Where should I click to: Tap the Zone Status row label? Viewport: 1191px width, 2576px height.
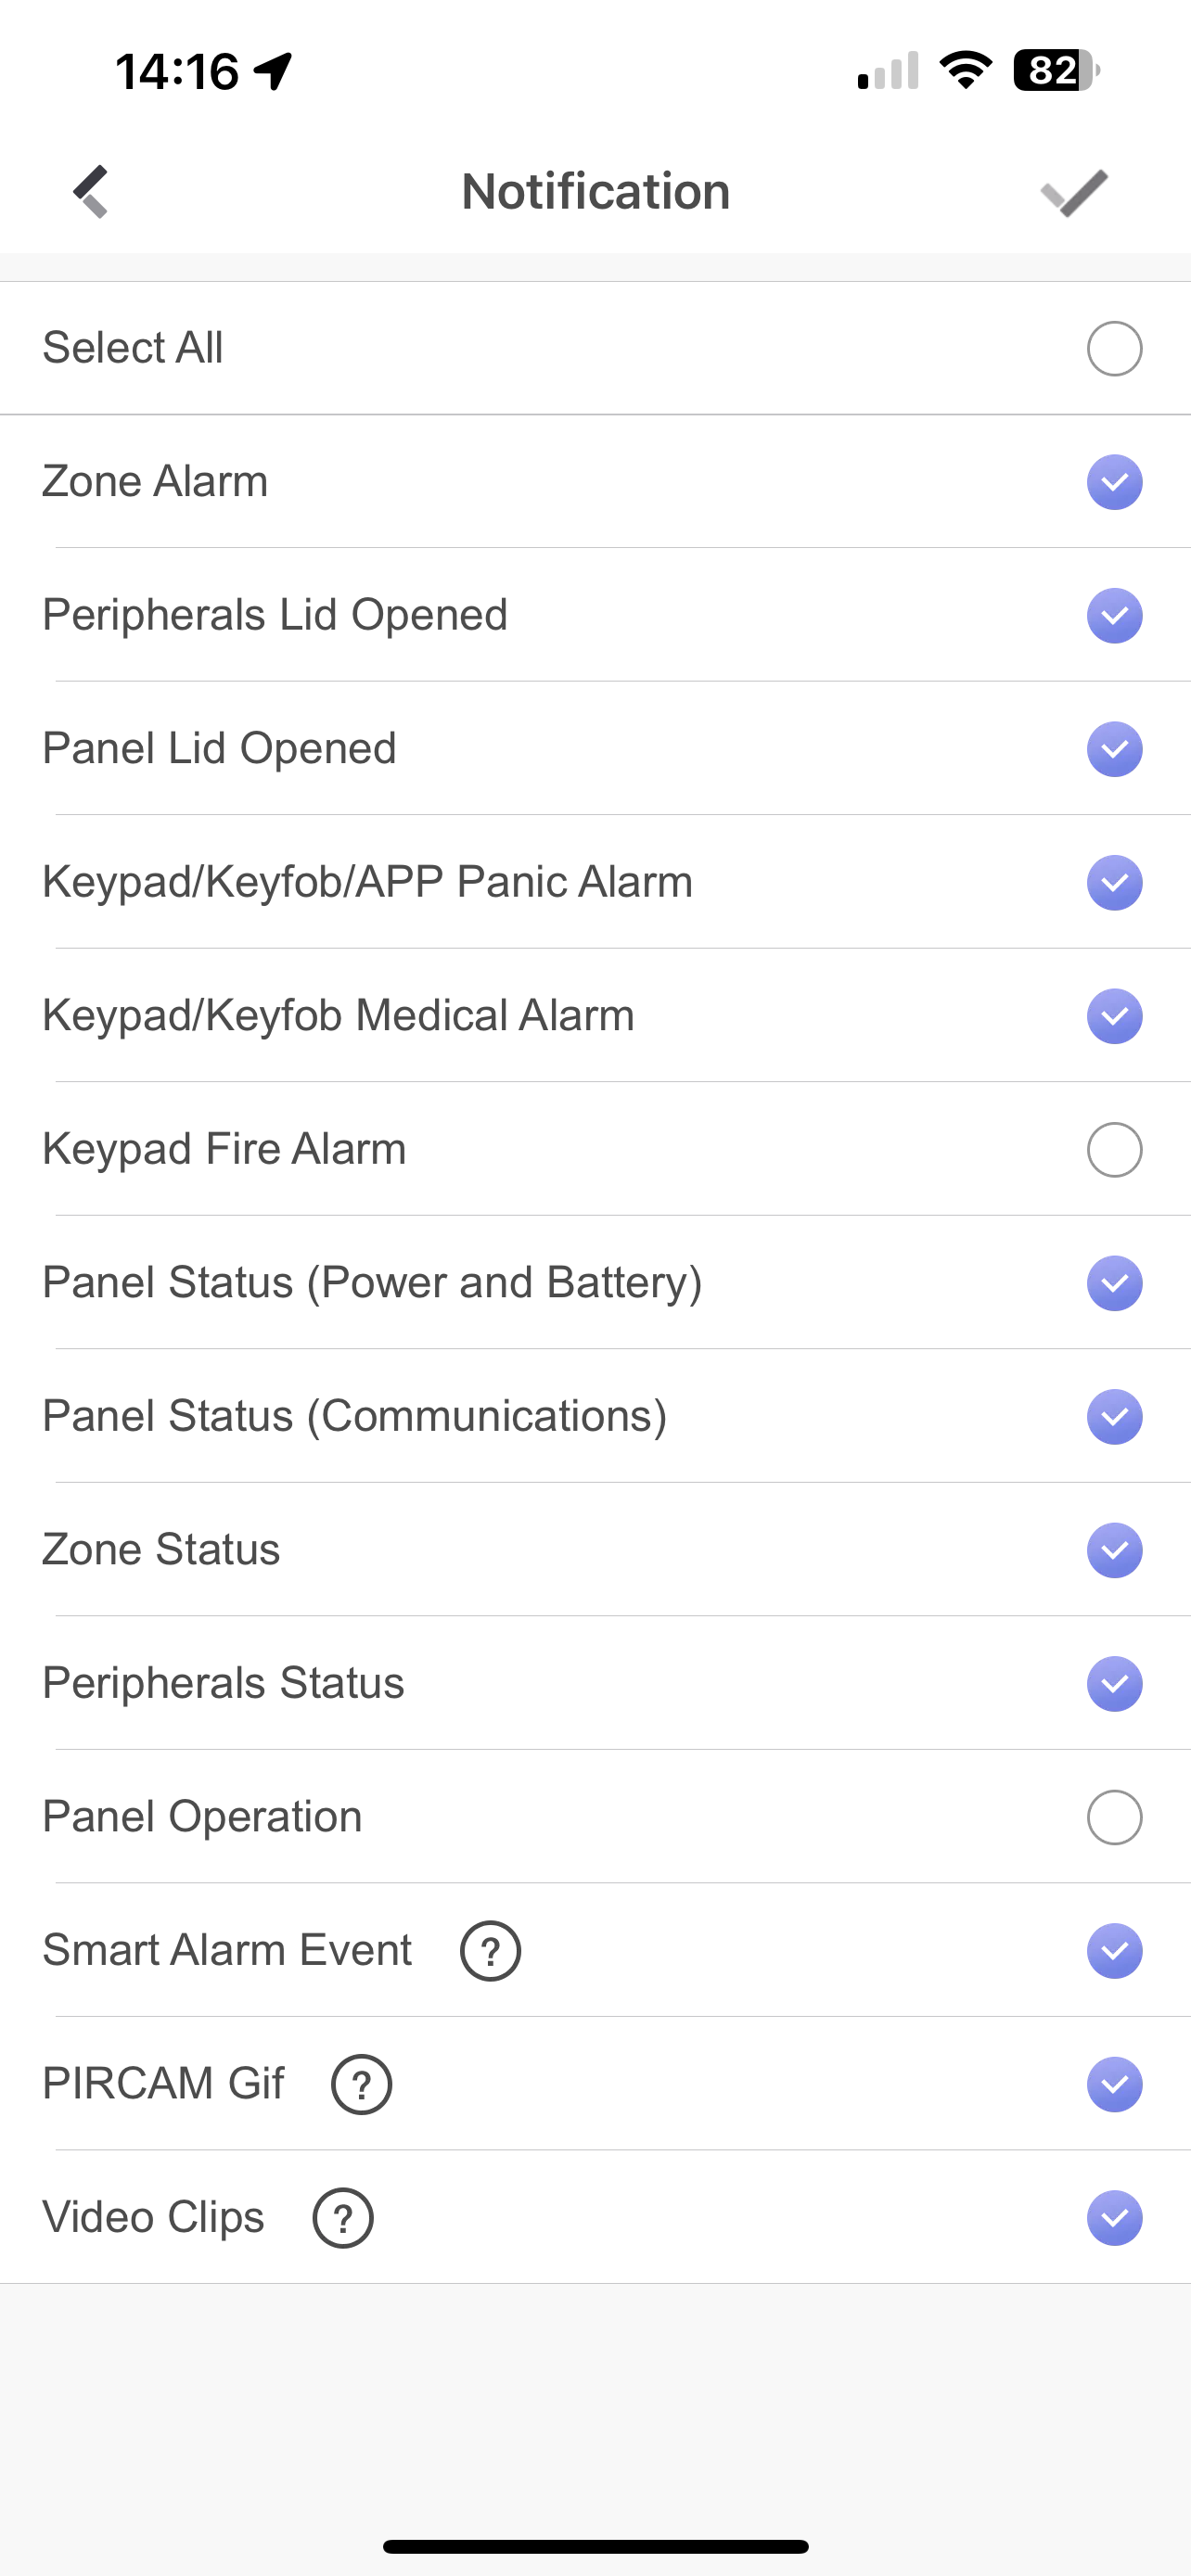point(161,1549)
